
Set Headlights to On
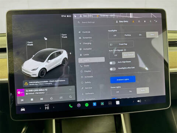click(140, 35)
